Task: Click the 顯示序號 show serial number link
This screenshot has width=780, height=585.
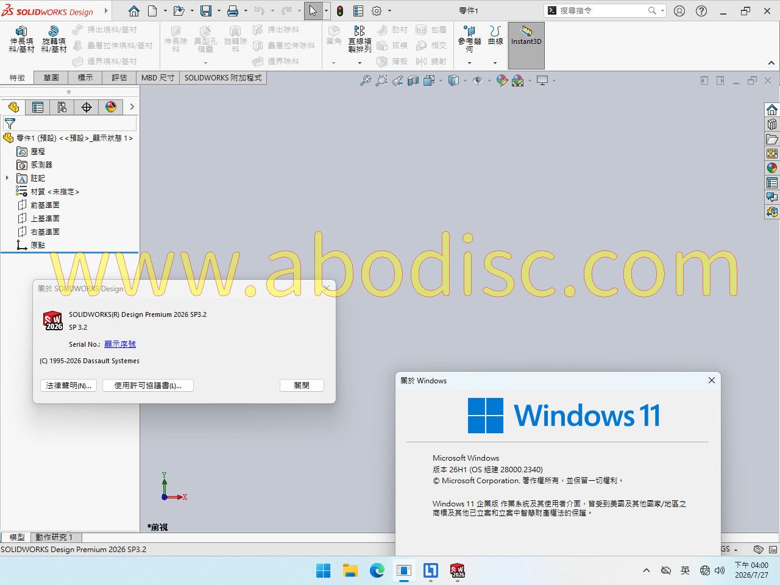Action: [x=120, y=344]
